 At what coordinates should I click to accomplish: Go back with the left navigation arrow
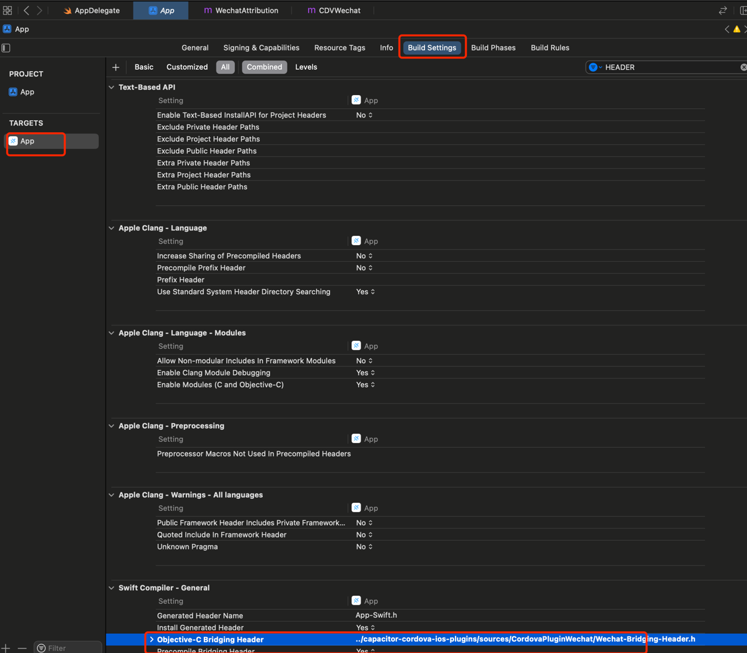click(x=27, y=10)
